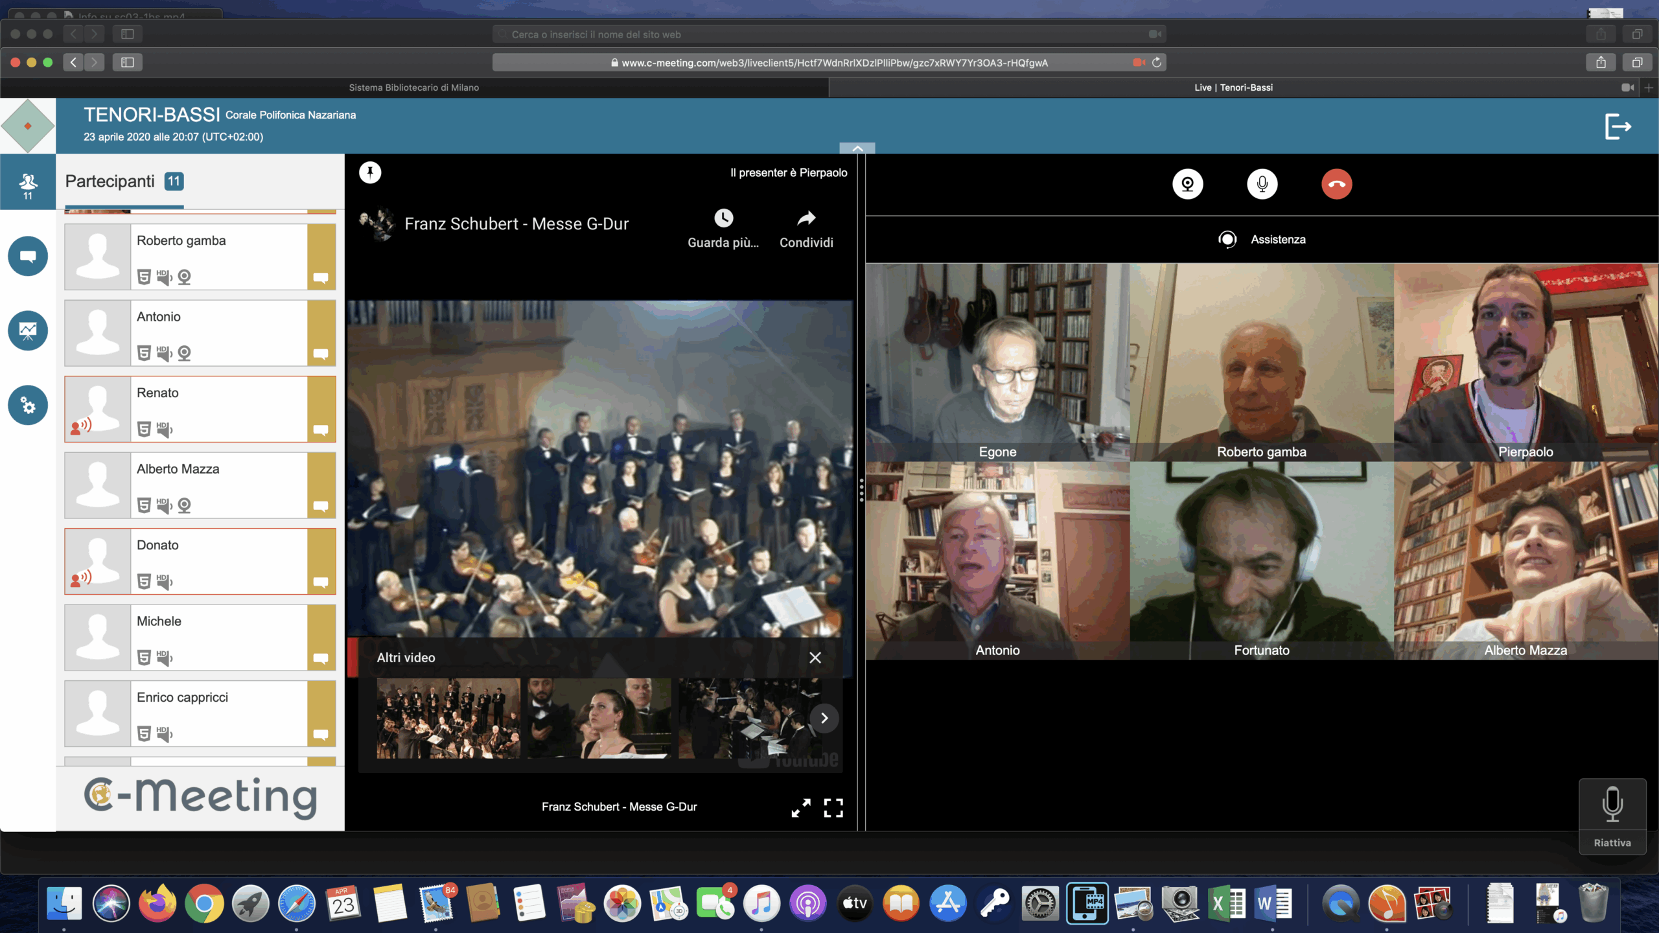
Task: Close the Altri video overlay
Action: tap(815, 658)
